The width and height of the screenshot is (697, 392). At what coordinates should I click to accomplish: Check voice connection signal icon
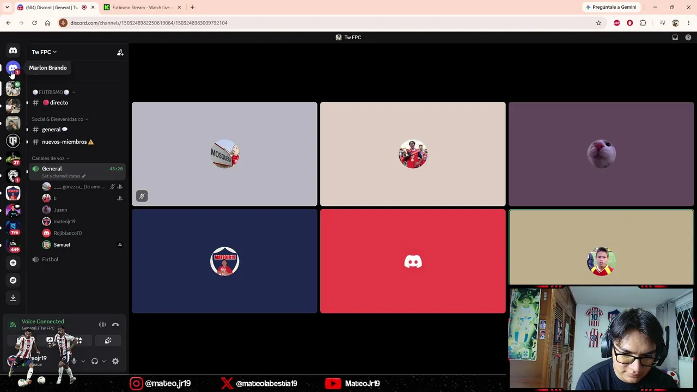point(13,324)
